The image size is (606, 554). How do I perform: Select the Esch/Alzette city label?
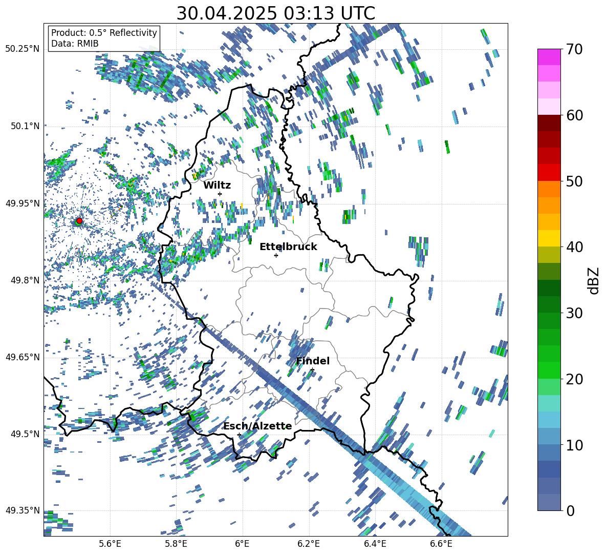[257, 426]
